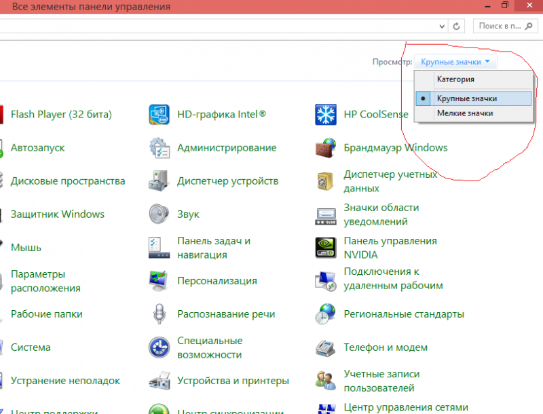The width and height of the screenshot is (543, 414).
Task: Click the Все элементы панели управления title
Action: tap(91, 7)
